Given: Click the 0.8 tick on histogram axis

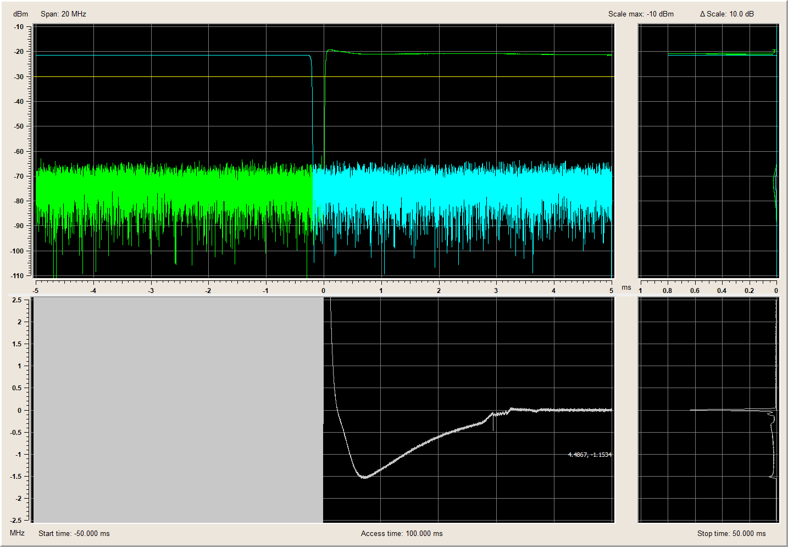Looking at the screenshot, I should point(667,290).
